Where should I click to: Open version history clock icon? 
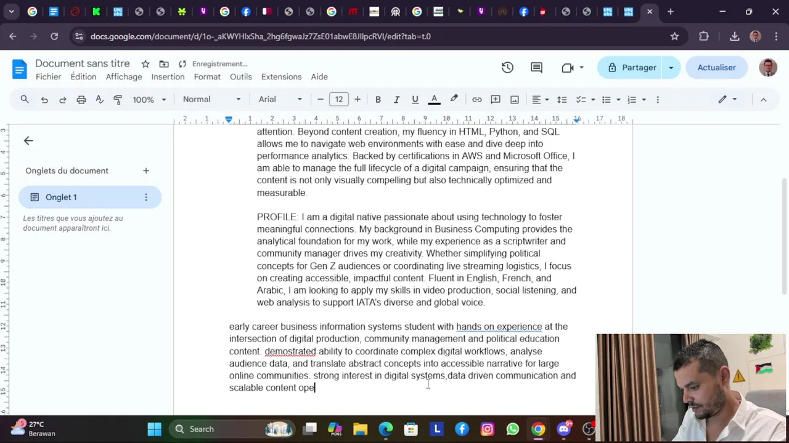[507, 68]
